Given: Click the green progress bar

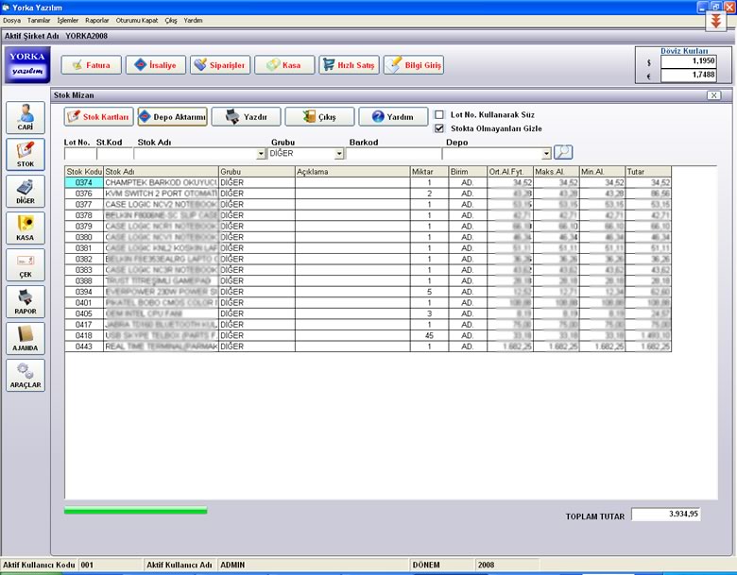Looking at the screenshot, I should point(135,511).
